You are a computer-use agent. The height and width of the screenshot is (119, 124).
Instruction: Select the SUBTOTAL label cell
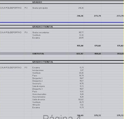coord(38,54)
